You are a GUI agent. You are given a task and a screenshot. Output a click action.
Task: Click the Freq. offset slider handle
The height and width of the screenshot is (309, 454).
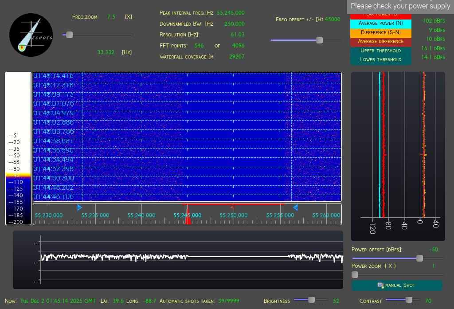click(319, 40)
